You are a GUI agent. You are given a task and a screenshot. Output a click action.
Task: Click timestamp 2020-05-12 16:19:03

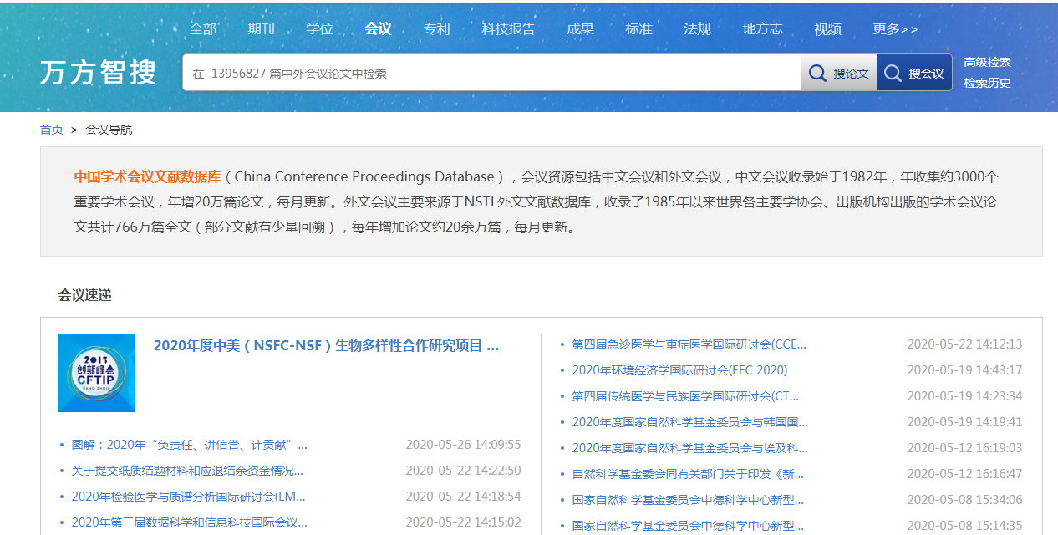coord(965,448)
